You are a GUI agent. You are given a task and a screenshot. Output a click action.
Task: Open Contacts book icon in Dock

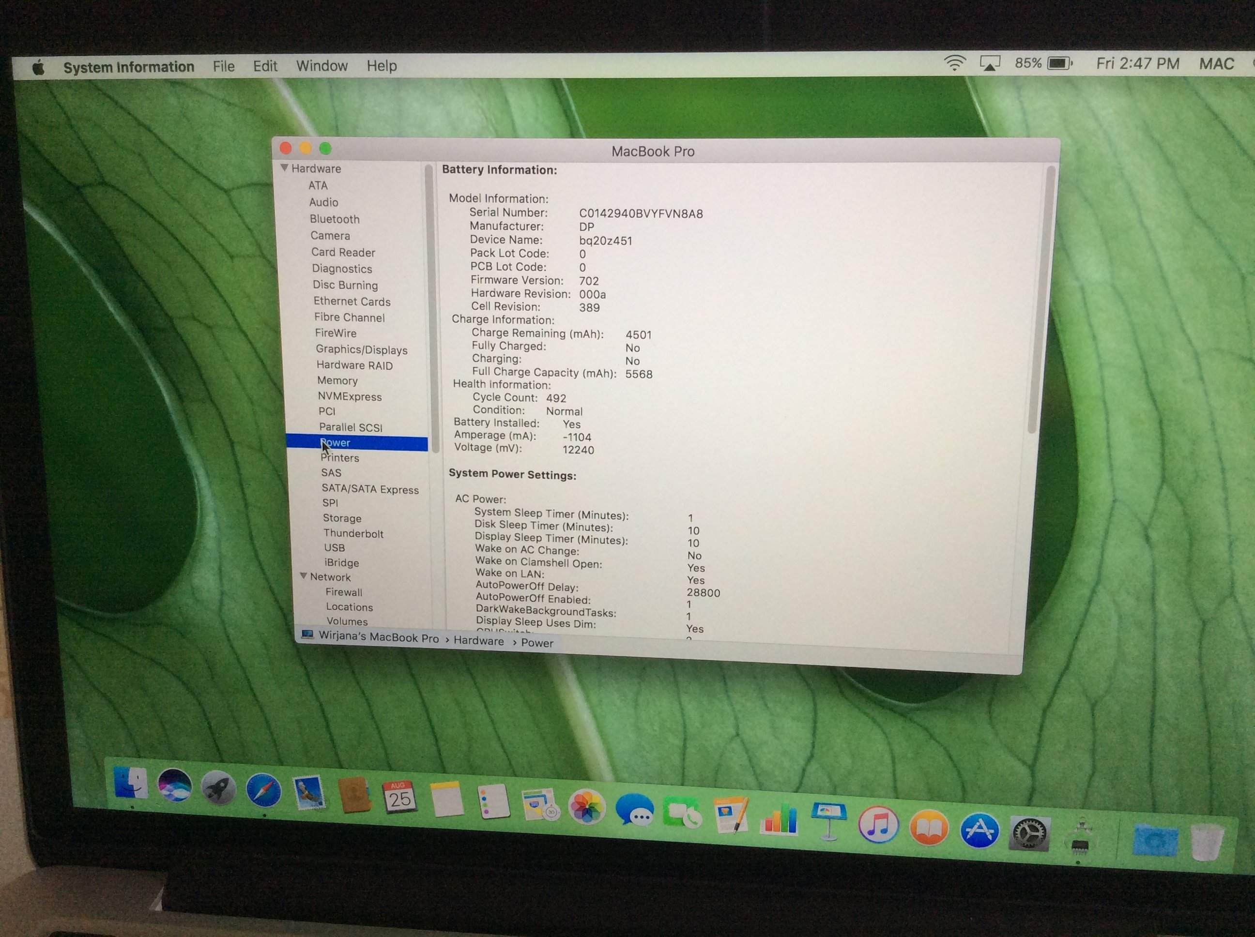coord(354,795)
